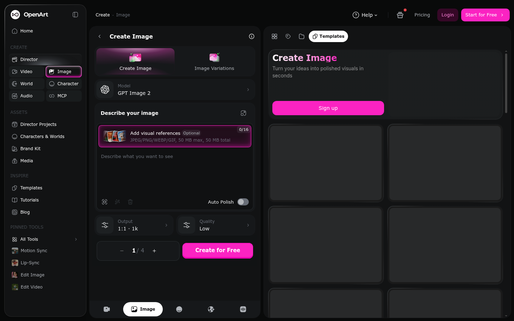Image resolution: width=514 pixels, height=321 pixels.
Task: Click Start for Free button
Action: (485, 15)
